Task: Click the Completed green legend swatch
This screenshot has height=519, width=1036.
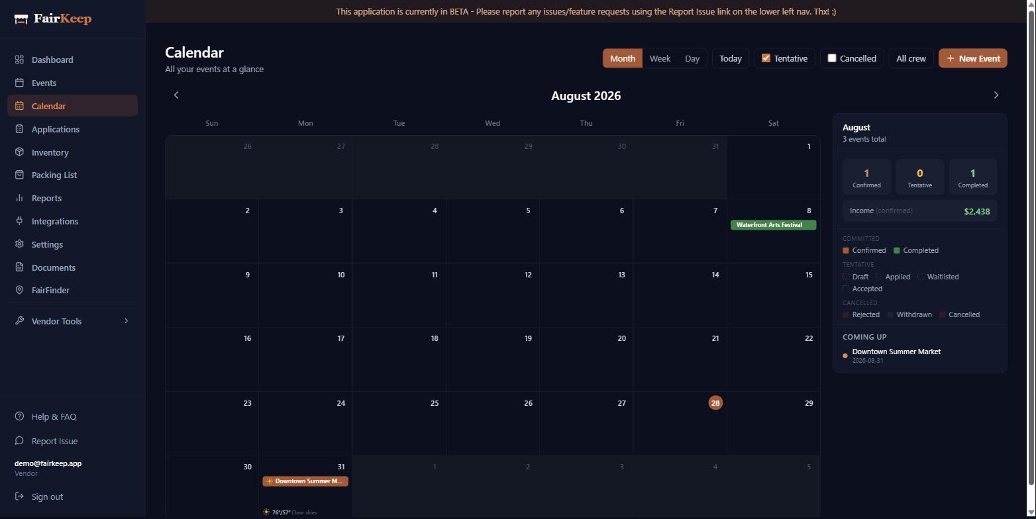Action: pos(897,250)
